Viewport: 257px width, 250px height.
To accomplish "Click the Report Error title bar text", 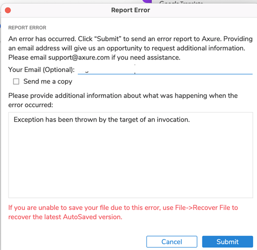I will [x=130, y=10].
